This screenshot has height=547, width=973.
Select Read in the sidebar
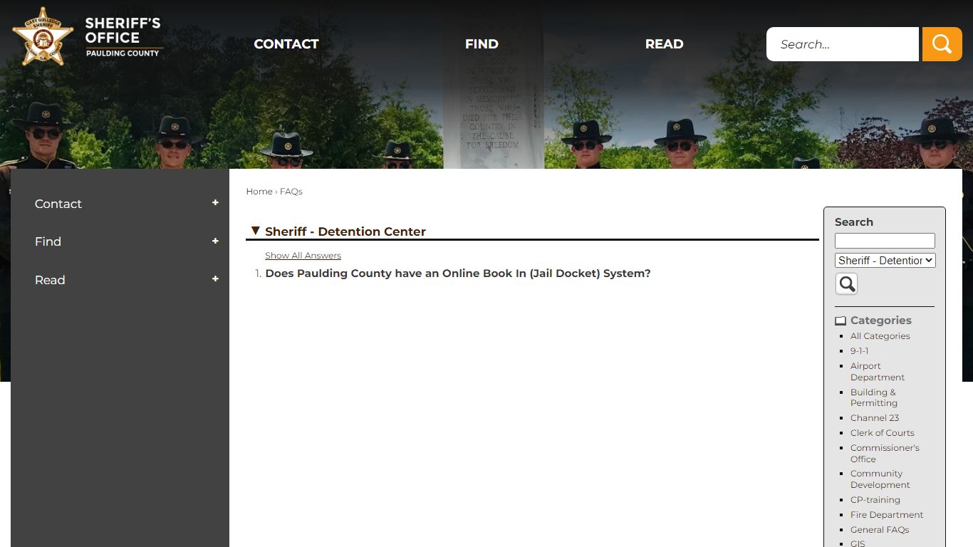[x=50, y=280]
